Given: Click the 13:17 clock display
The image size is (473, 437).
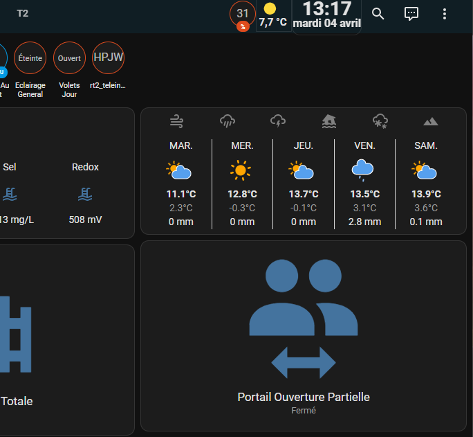Looking at the screenshot, I should pyautogui.click(x=327, y=9).
